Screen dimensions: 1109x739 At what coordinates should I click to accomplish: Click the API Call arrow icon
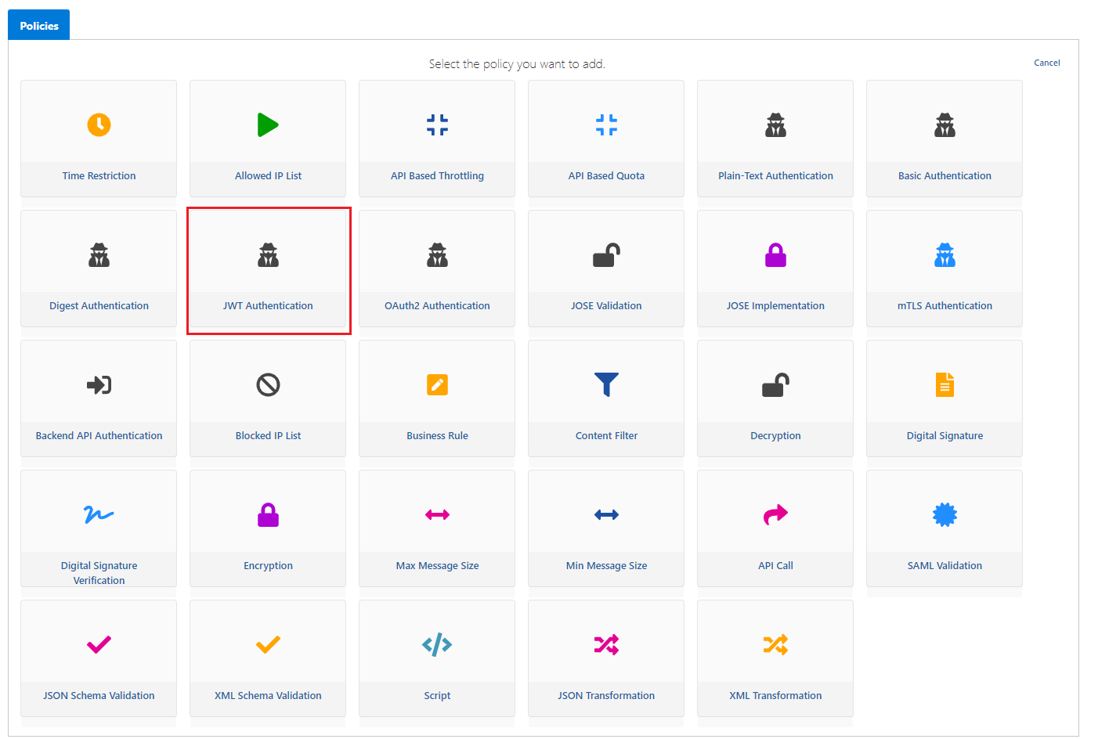click(x=775, y=514)
